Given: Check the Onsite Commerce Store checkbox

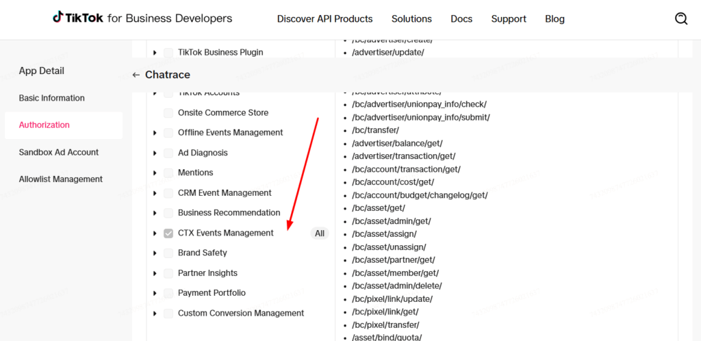Looking at the screenshot, I should coord(168,113).
